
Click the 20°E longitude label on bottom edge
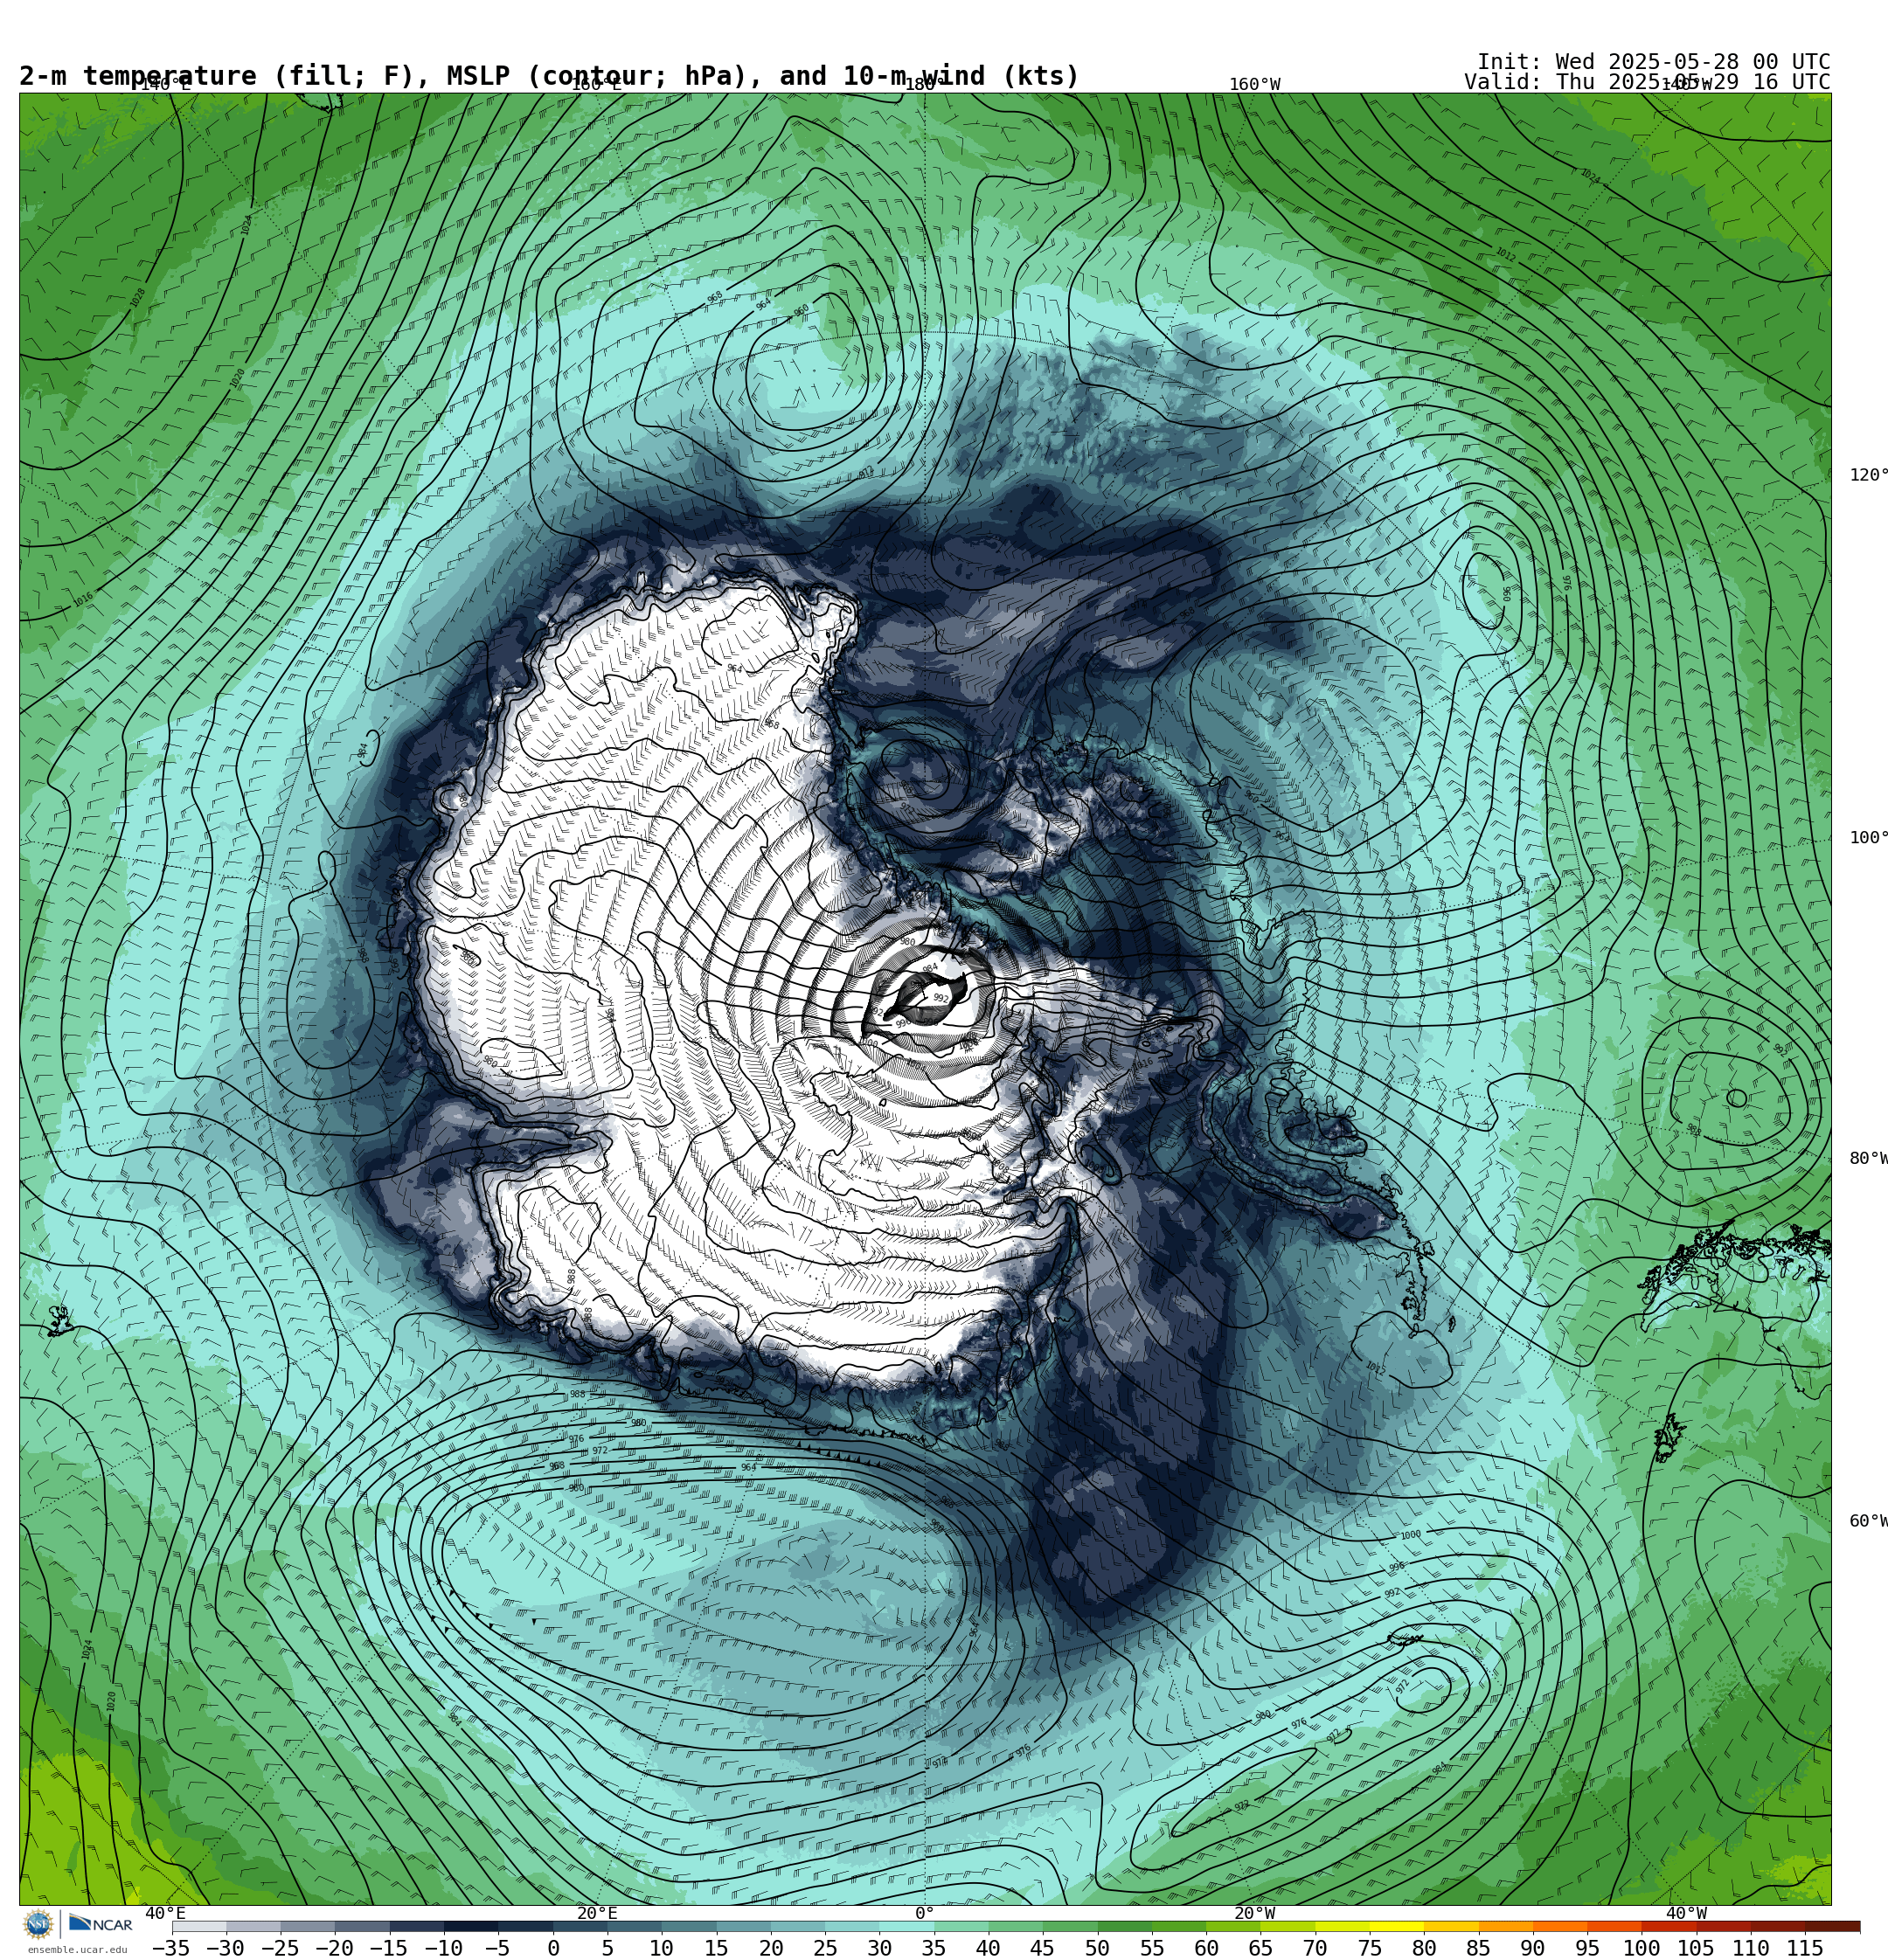coord(596,1913)
